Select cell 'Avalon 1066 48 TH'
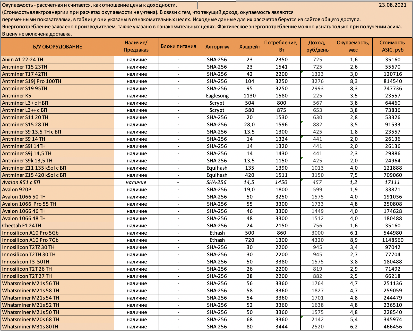Screen dimensions: 413x331 point(57,218)
